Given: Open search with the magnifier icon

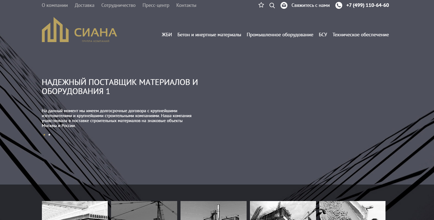Looking at the screenshot, I should click(272, 5).
